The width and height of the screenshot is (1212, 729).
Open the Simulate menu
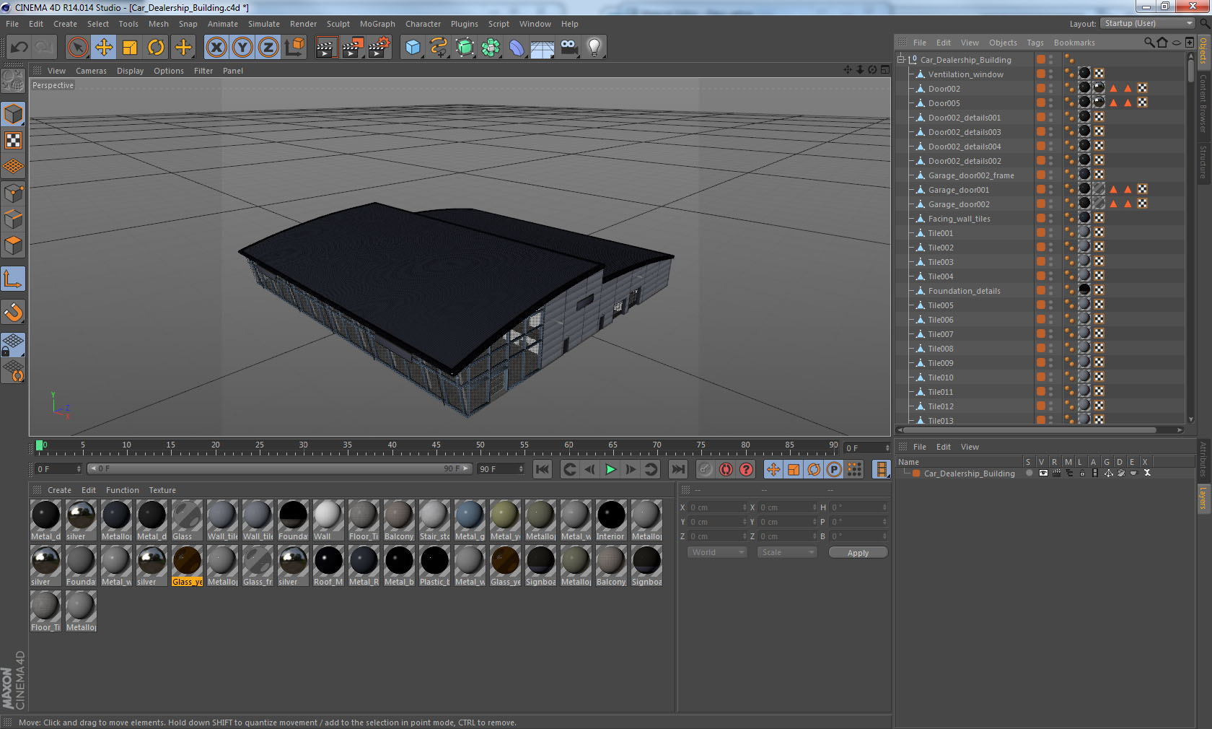264,24
